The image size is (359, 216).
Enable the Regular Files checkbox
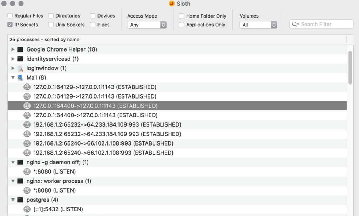[10, 16]
